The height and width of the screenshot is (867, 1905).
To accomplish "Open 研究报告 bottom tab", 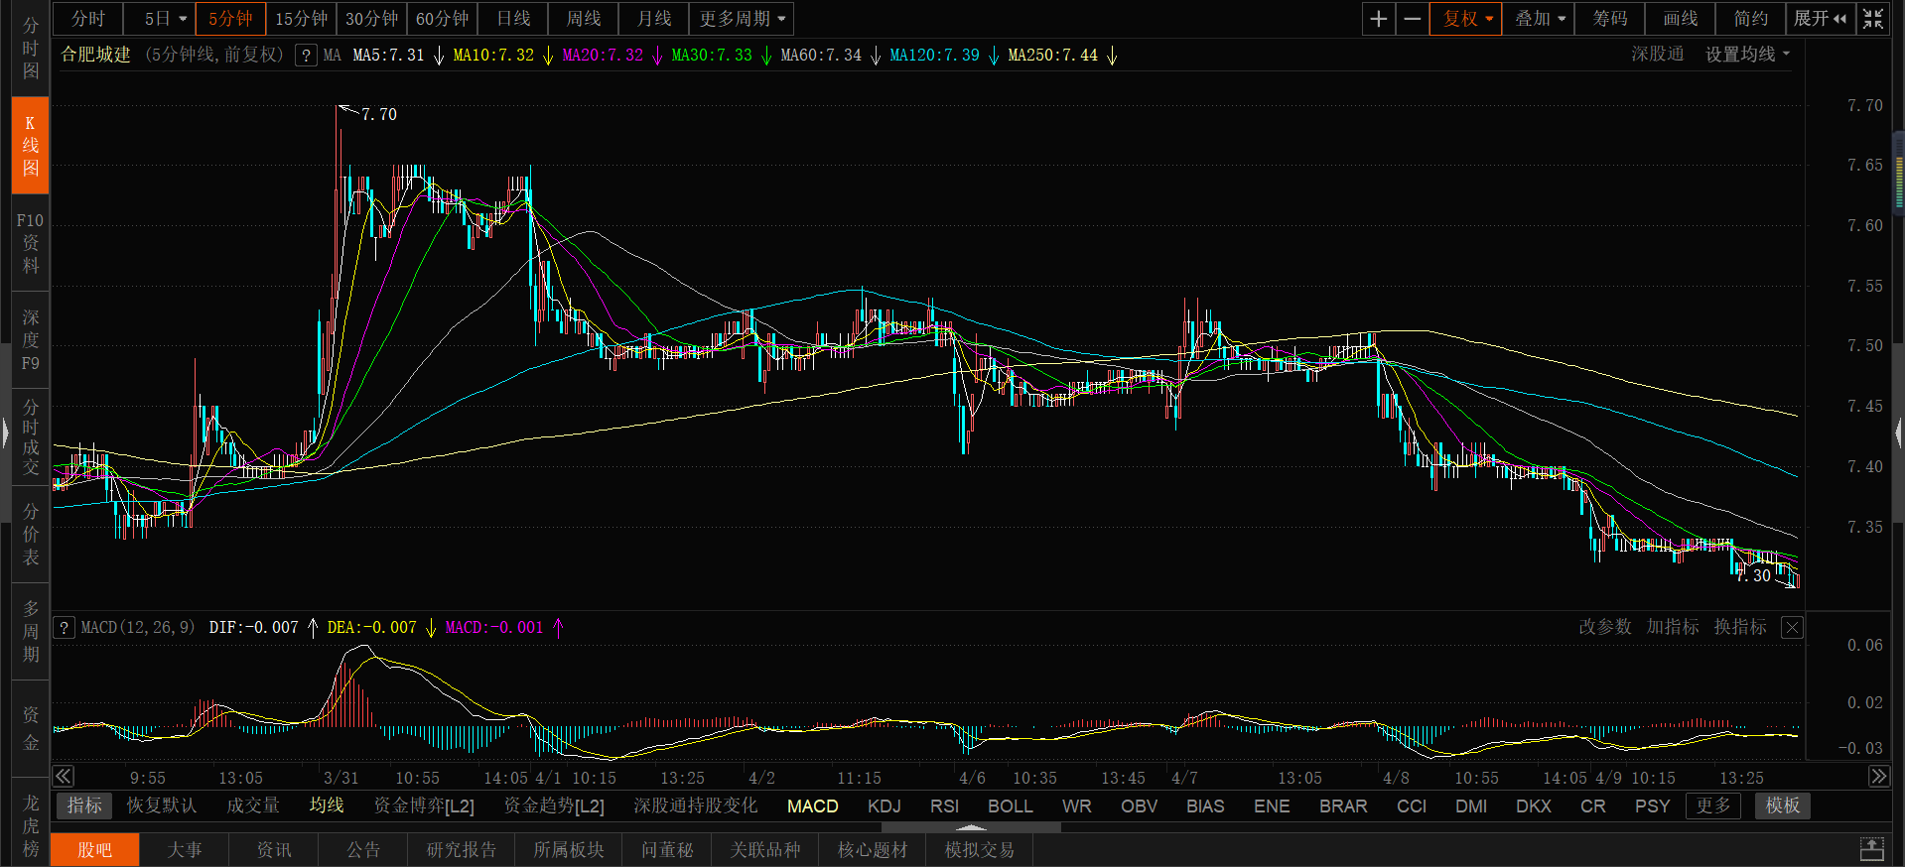I will [462, 850].
